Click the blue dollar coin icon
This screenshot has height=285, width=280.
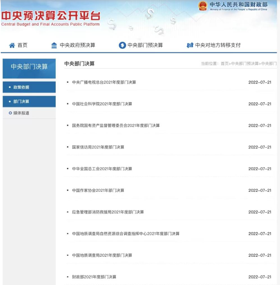pyautogui.click(x=122, y=45)
